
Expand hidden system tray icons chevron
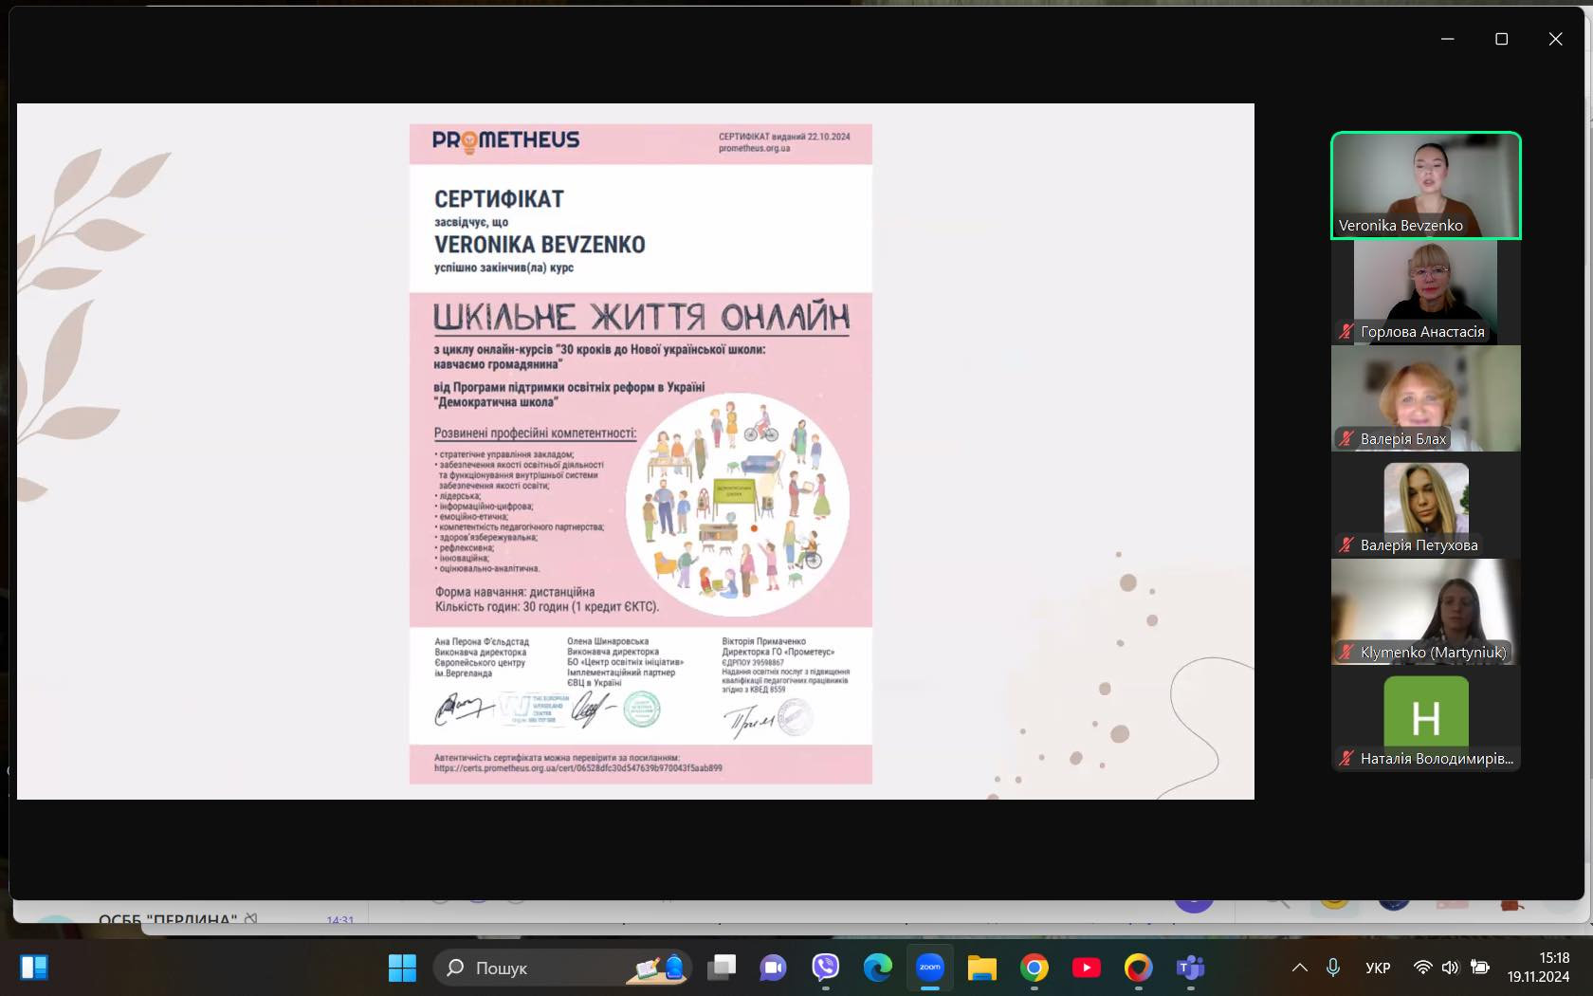[1300, 968]
